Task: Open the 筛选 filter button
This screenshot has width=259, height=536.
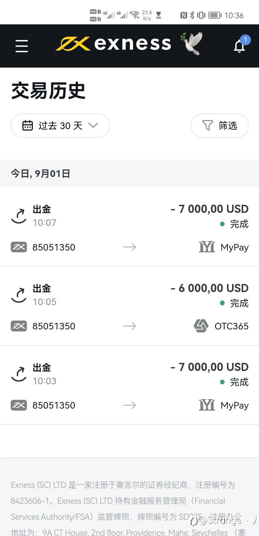Action: click(220, 126)
